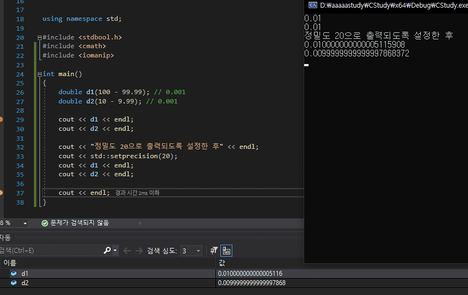Open the 검색 심도 depth combo box
The height and width of the screenshot is (295, 468).
pos(191,251)
